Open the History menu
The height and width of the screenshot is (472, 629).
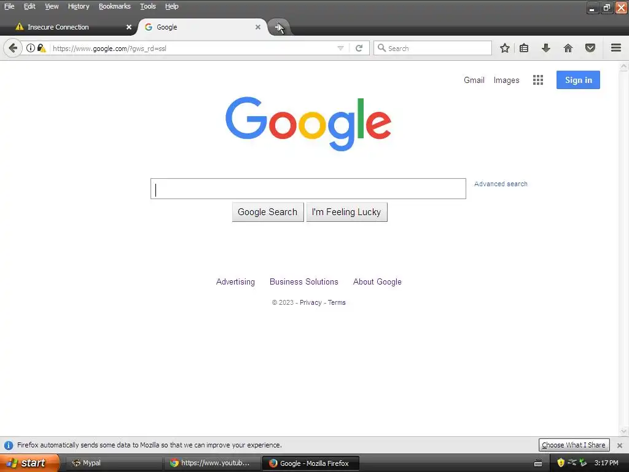pos(79,6)
